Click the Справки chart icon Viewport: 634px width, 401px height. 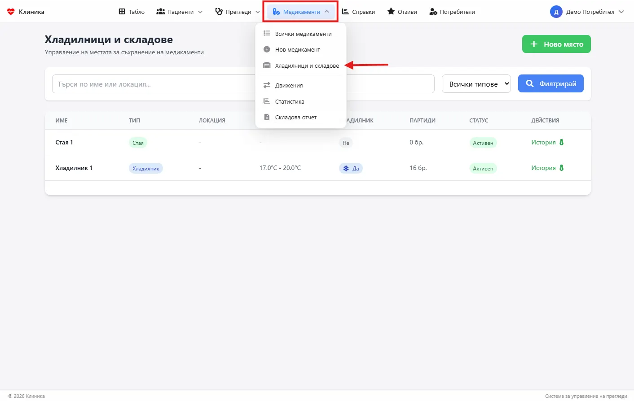345,12
